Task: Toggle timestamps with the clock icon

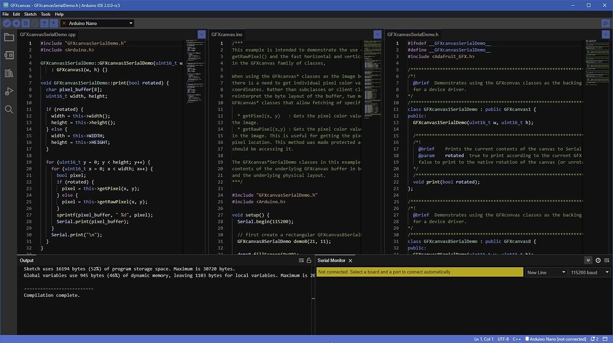Action: pos(598,260)
